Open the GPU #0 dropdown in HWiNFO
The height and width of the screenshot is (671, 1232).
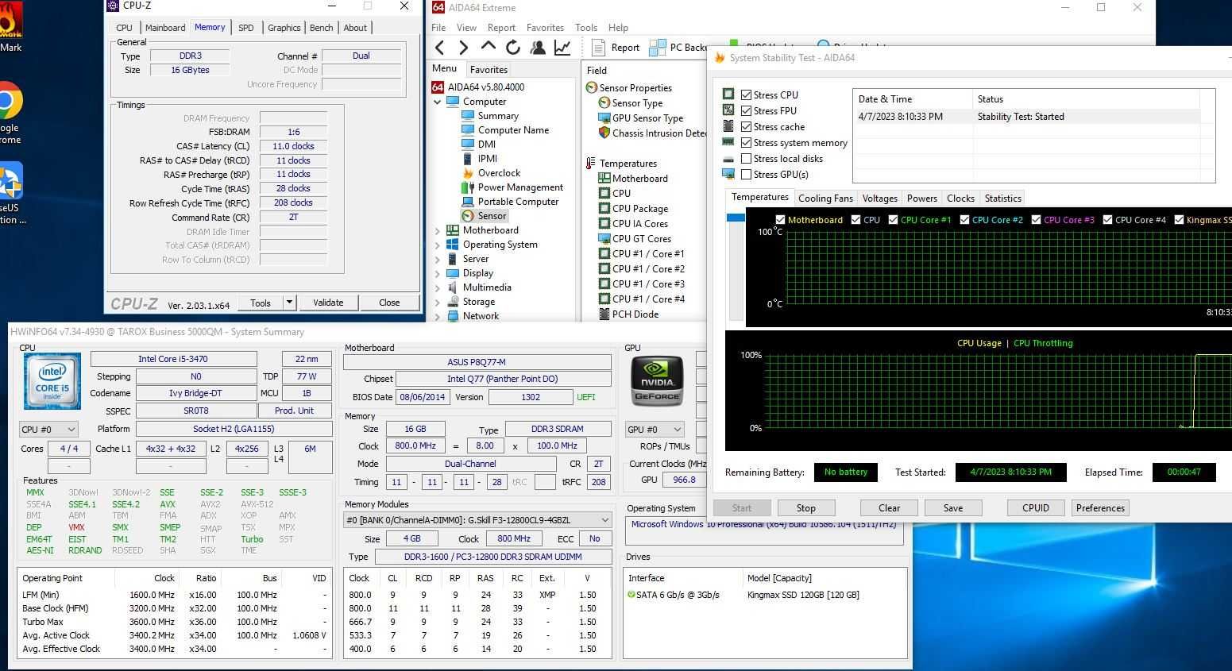coord(655,429)
